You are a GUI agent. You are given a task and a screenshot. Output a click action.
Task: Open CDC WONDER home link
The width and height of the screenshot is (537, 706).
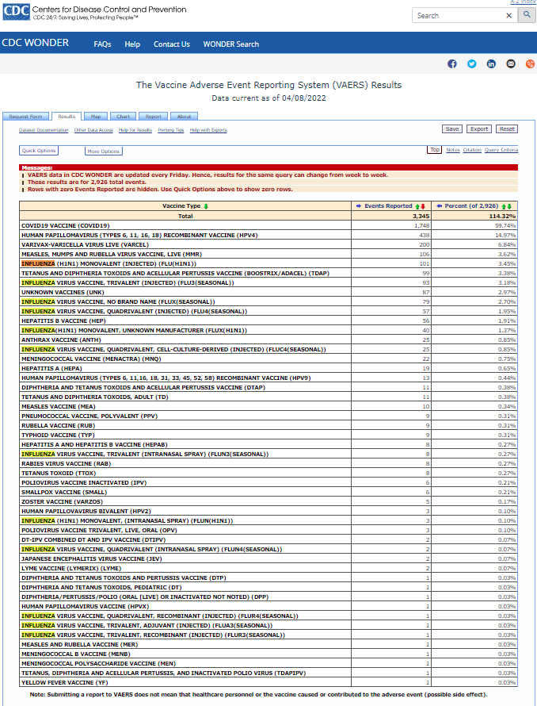click(x=35, y=43)
